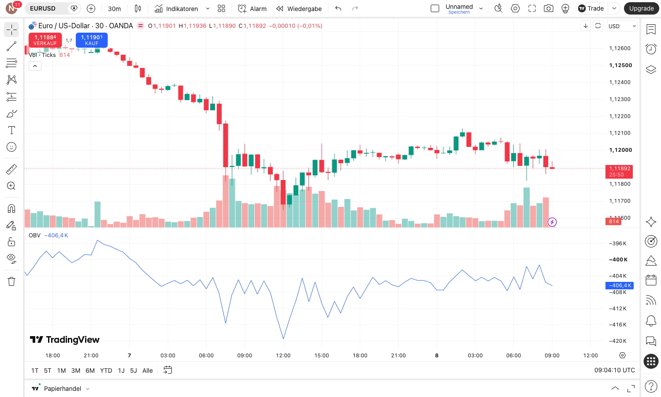Enter fullscreen mode

(532, 8)
